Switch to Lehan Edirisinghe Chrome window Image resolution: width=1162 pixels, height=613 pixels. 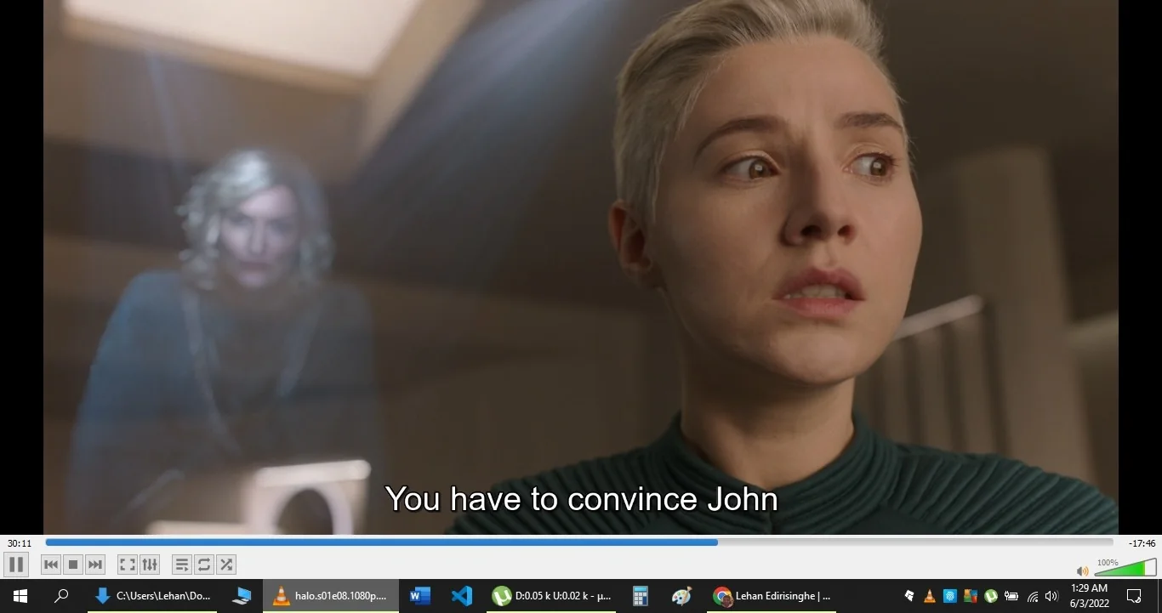coord(773,596)
